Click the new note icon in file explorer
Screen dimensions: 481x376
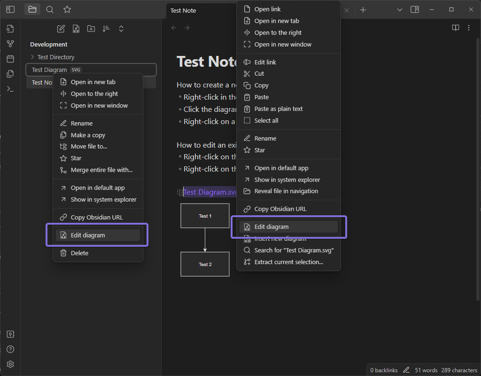click(x=61, y=29)
